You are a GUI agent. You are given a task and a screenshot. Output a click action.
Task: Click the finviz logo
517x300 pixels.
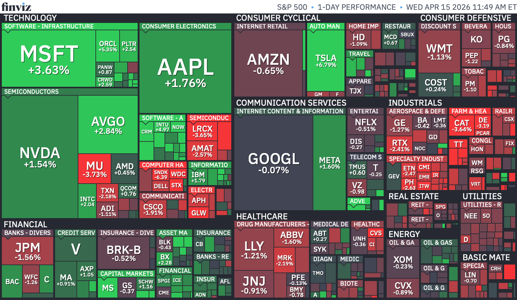(x=17, y=6)
